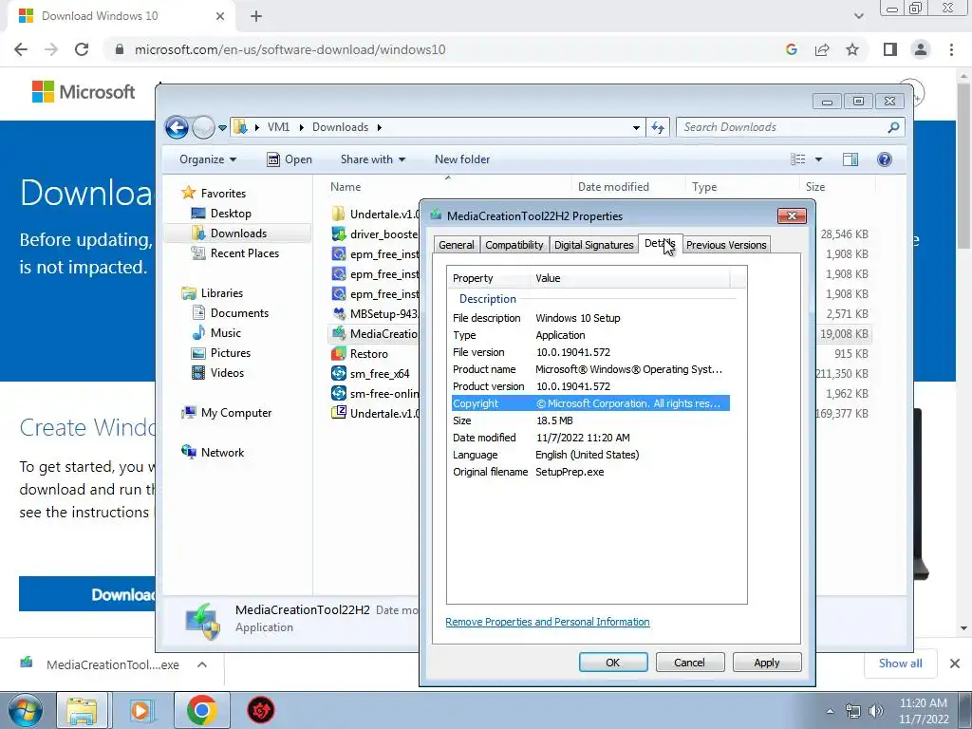The width and height of the screenshot is (972, 729).
Task: Click Remove Properties and Personal Information link
Action: tap(548, 622)
